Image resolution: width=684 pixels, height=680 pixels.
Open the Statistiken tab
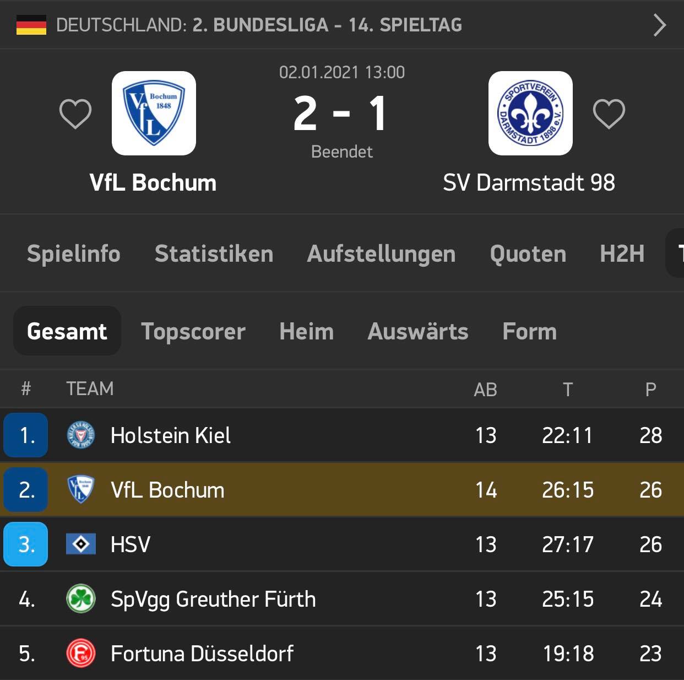click(x=214, y=254)
